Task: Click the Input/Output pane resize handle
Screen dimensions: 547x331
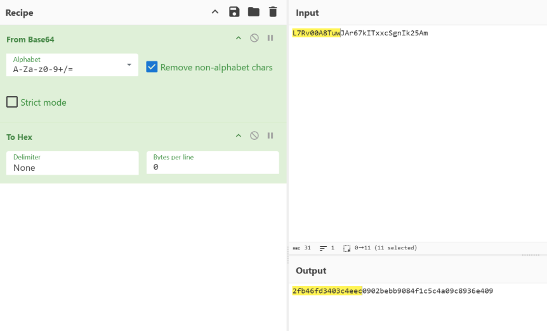Action: click(531, 255)
